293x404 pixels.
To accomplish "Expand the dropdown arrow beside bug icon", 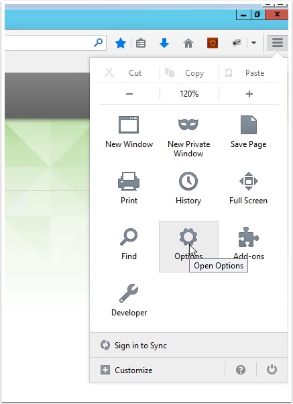I will click(x=253, y=43).
